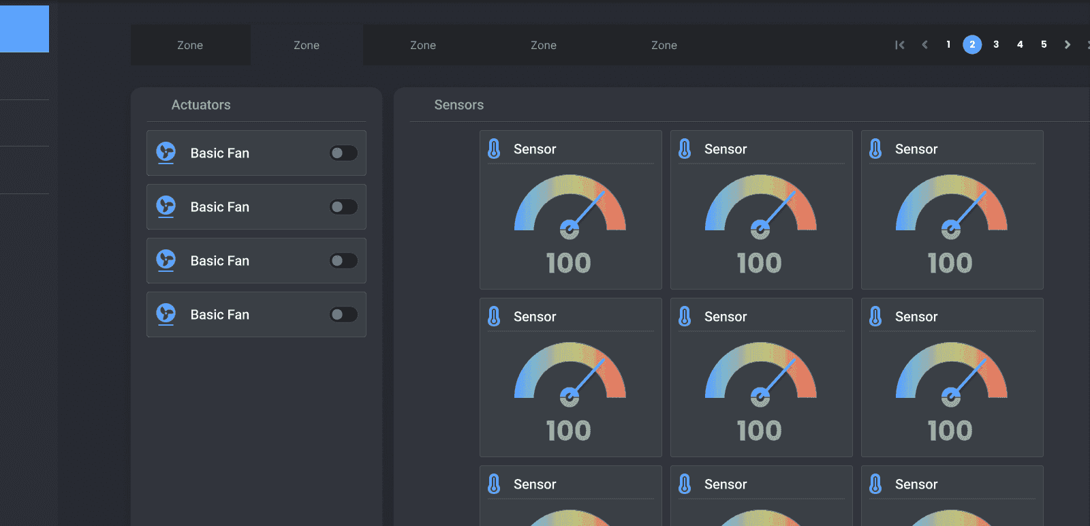
Task: Enable the second Basic Fan switch
Action: coord(343,206)
